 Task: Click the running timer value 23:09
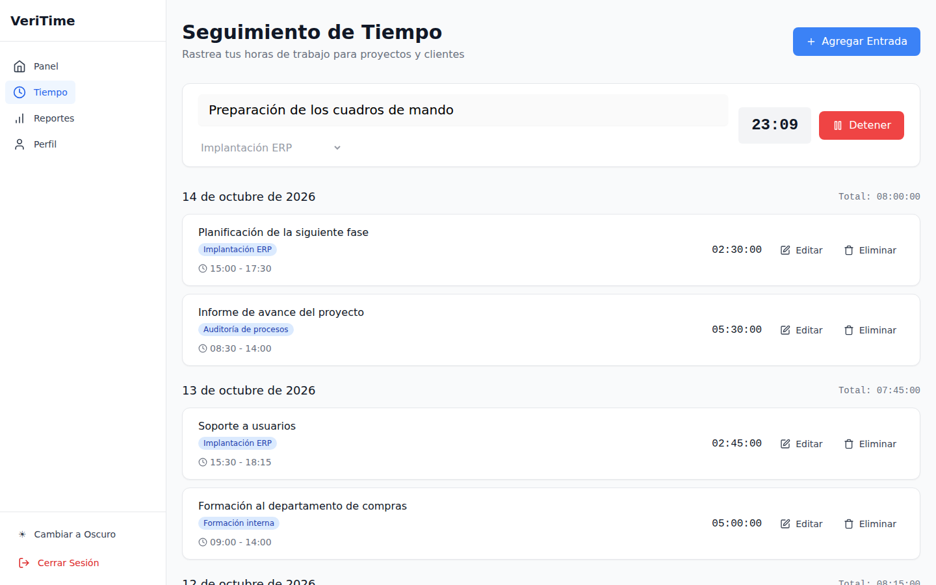[x=775, y=125]
